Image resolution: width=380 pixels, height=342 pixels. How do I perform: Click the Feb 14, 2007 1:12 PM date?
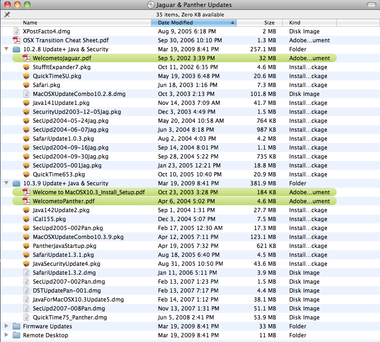(x=188, y=300)
